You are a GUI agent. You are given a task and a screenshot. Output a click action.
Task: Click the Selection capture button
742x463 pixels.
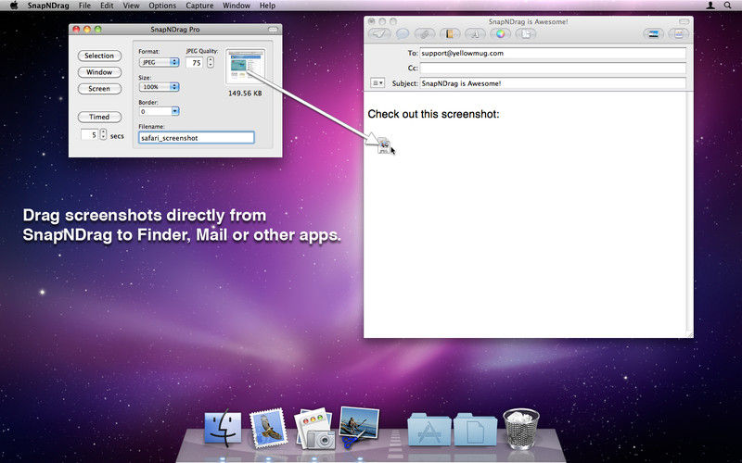99,56
